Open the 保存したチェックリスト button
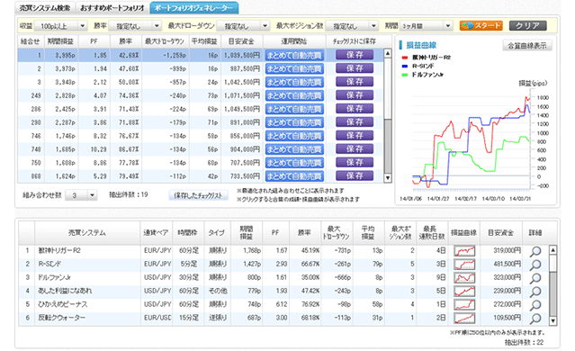The height and width of the screenshot is (351, 575). 198,195
